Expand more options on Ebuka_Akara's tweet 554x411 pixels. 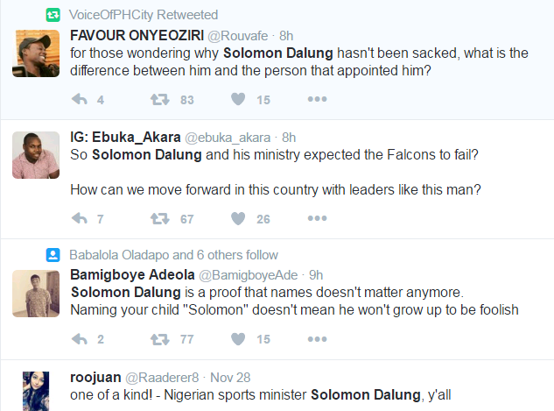coord(316,218)
